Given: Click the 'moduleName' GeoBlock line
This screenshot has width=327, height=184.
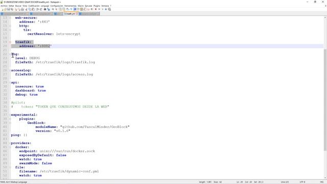Looking at the screenshot, I should tap(82, 127).
